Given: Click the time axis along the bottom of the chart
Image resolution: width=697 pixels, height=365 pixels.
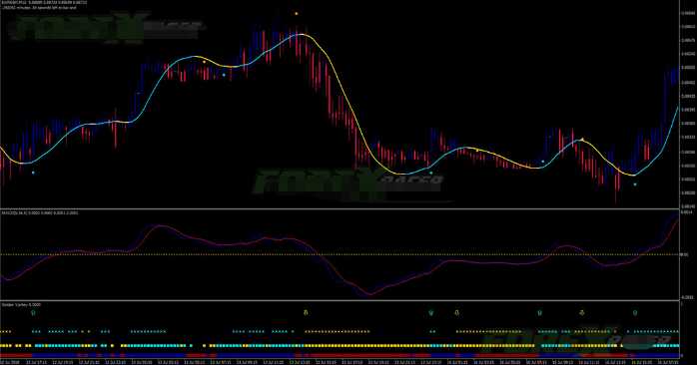Looking at the screenshot, I should pyautogui.click(x=340, y=362).
